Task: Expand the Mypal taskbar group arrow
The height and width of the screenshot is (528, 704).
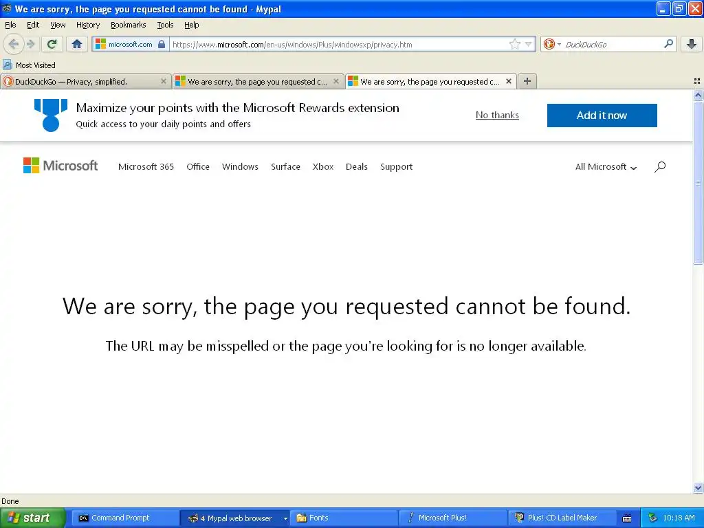Action: pos(285,518)
